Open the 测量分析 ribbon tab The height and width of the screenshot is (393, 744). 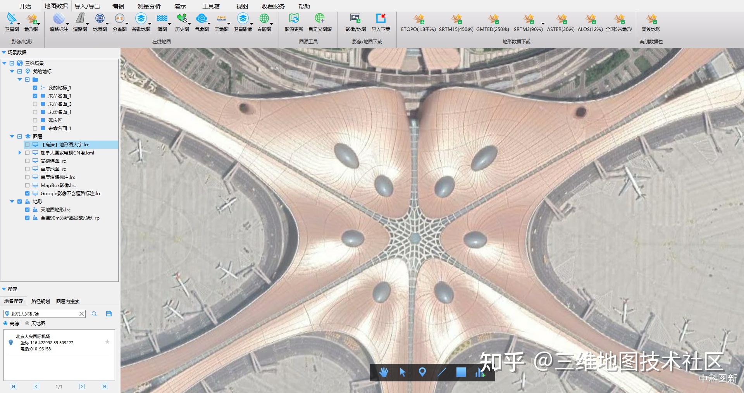(x=149, y=6)
